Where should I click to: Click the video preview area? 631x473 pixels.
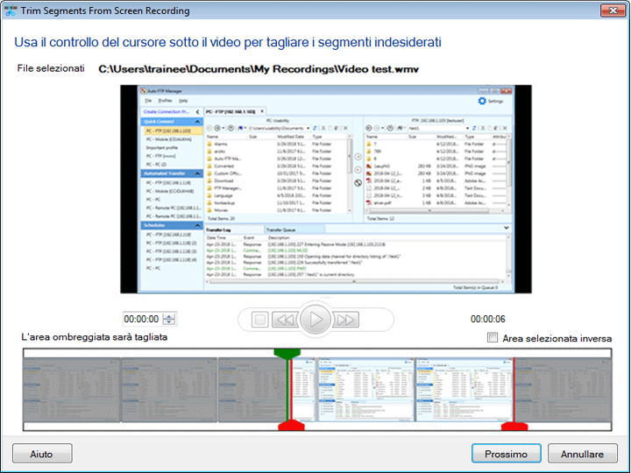[325, 188]
